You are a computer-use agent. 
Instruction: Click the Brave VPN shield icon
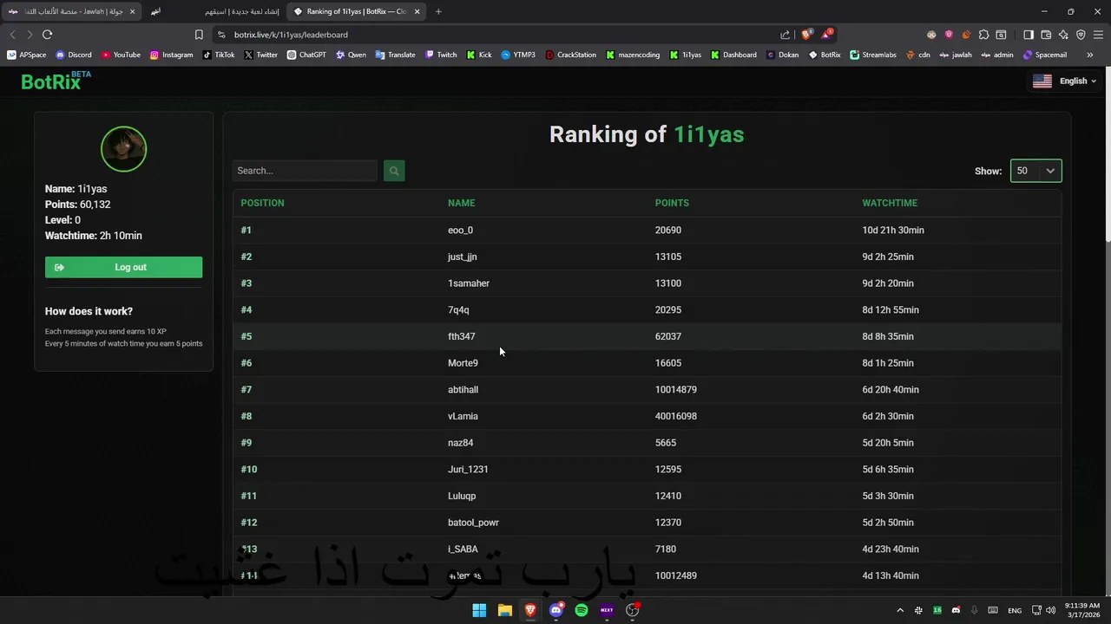tap(1081, 35)
